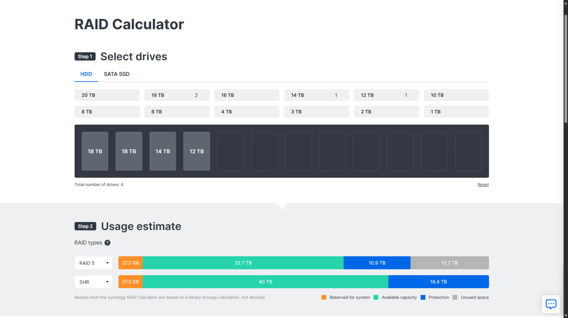Switch to the SATA SSD tab

116,74
